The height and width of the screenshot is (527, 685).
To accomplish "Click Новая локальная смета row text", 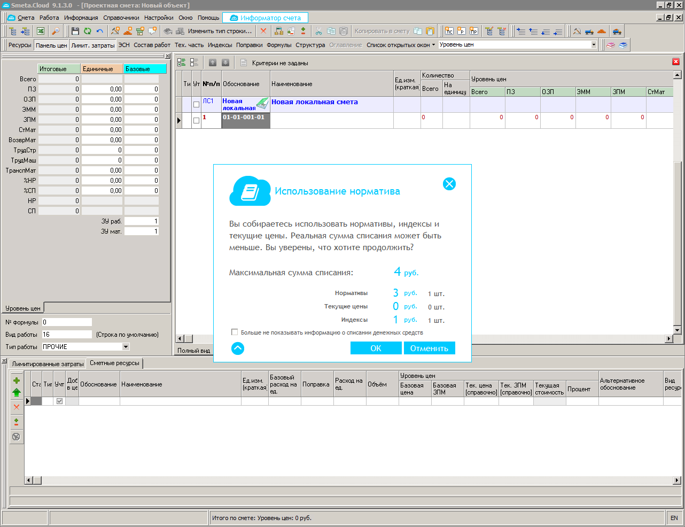I will tap(314, 102).
